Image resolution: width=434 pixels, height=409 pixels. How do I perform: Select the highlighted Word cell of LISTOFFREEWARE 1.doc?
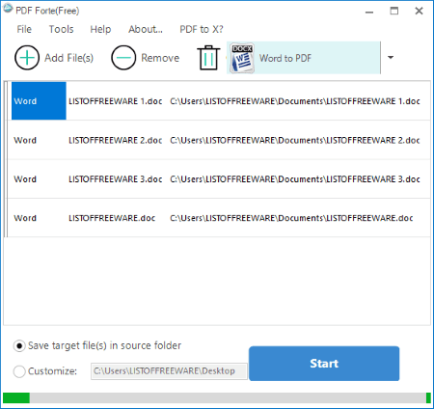[39, 101]
